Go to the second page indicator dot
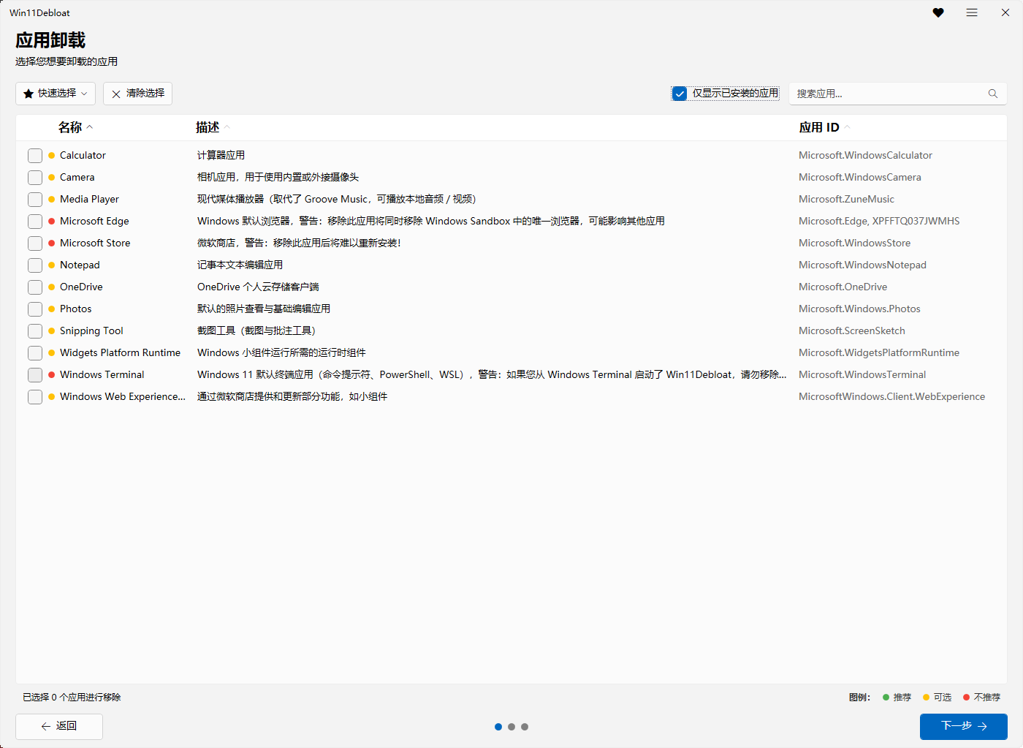Screen dimensions: 1023x748 (x=512, y=727)
